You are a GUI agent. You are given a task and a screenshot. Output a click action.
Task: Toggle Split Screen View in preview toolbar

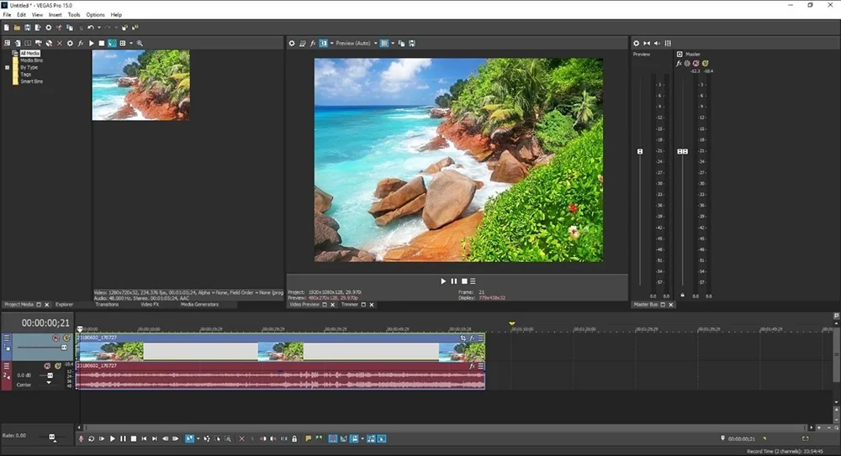(x=324, y=44)
